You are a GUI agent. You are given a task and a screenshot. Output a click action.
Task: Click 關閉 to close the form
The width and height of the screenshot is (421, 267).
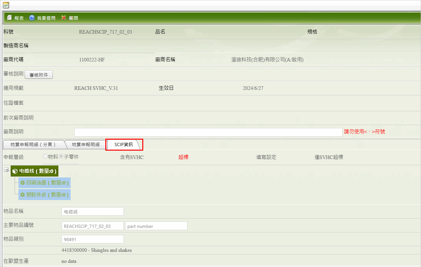click(70, 18)
